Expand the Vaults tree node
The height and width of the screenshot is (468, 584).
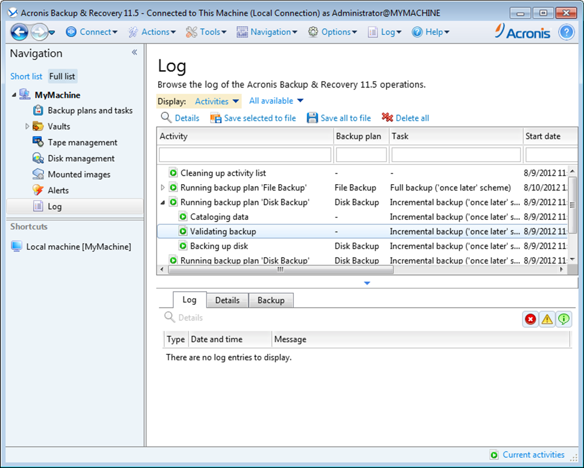click(27, 127)
